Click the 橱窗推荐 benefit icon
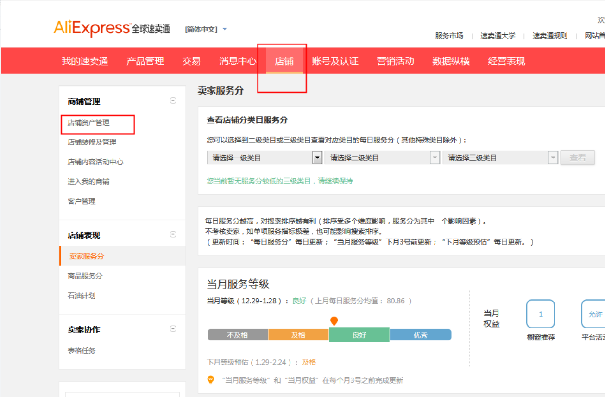This screenshot has height=397, width=605. tap(541, 314)
